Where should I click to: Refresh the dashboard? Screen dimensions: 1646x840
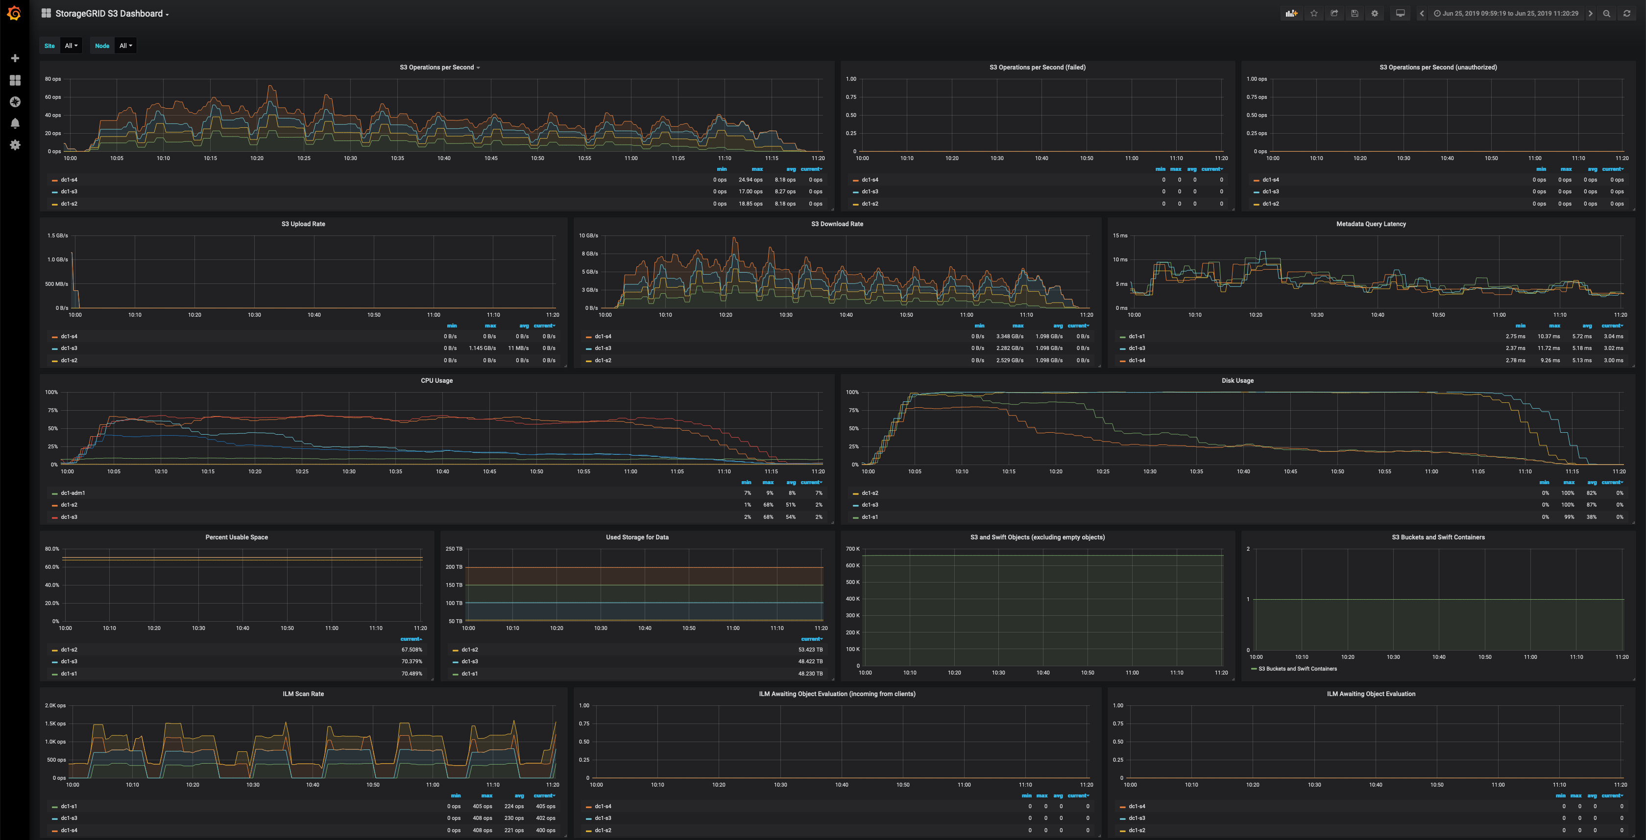coord(1627,13)
